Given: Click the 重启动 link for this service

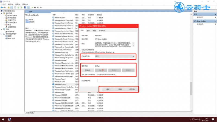Looking at the screenshot, I should [x=28, y=22].
